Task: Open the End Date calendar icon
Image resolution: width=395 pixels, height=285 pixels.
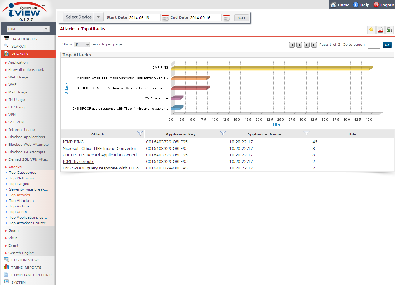Action: click(x=226, y=17)
